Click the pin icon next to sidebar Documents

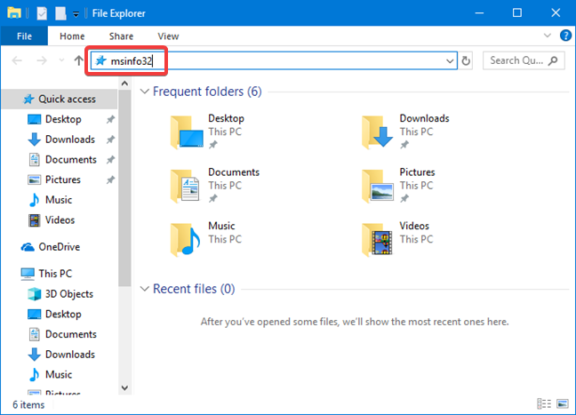tap(110, 160)
